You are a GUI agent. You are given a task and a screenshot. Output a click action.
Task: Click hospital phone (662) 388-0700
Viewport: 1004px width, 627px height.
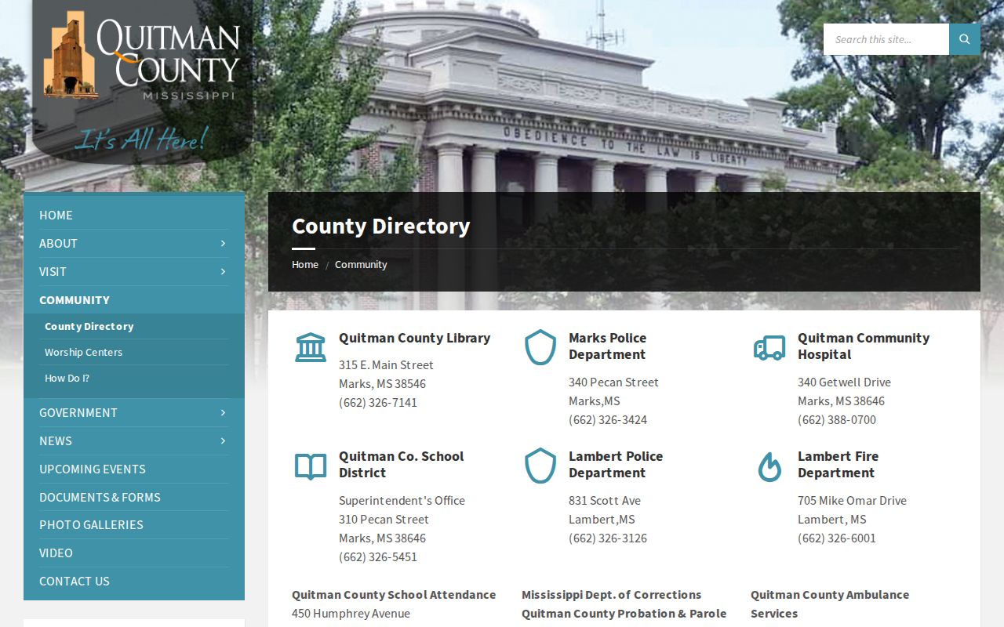pyautogui.click(x=837, y=419)
